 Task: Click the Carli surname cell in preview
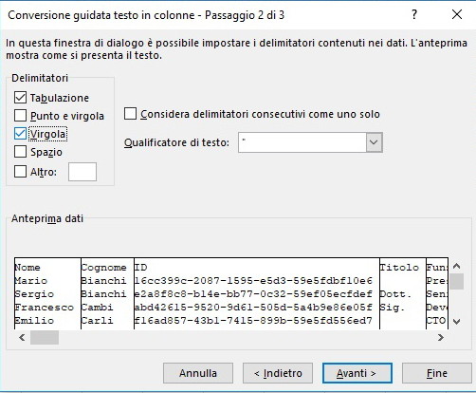tap(97, 321)
